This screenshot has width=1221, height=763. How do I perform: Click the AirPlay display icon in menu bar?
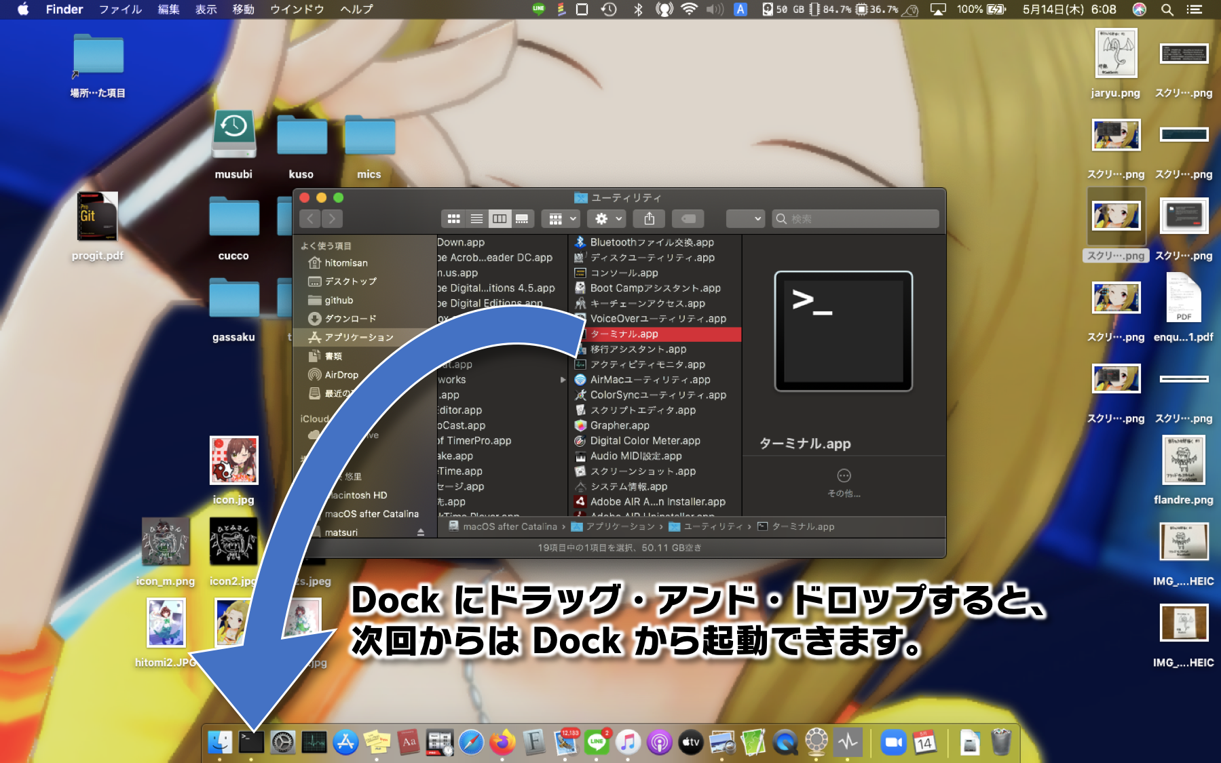[938, 9]
